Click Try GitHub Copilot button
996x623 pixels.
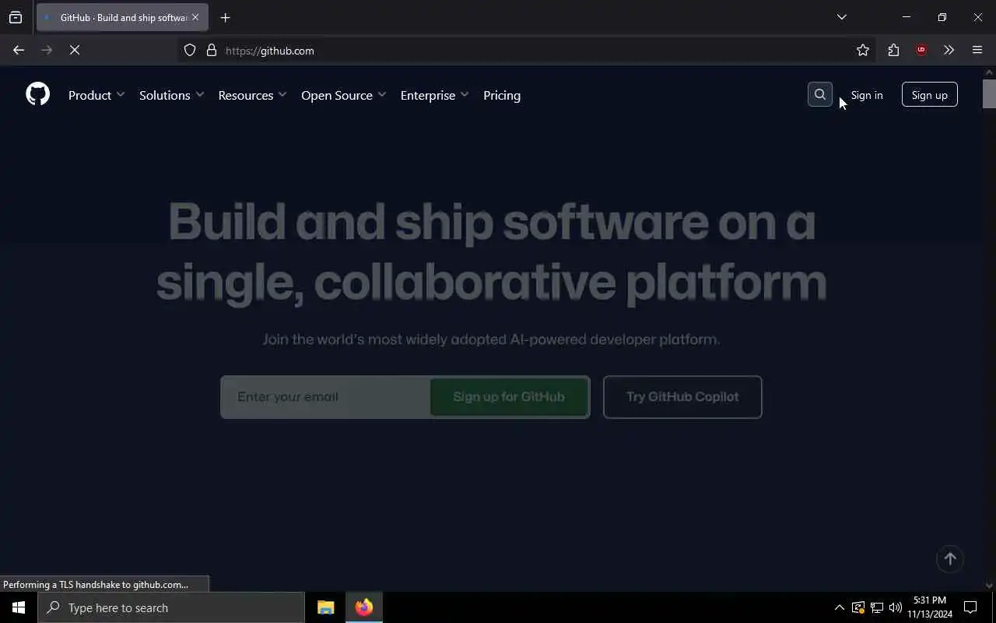[x=682, y=396]
